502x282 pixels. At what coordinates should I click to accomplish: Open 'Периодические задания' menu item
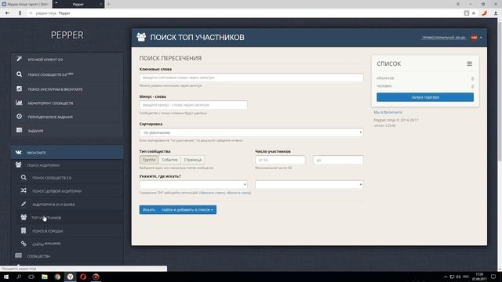coord(67,117)
